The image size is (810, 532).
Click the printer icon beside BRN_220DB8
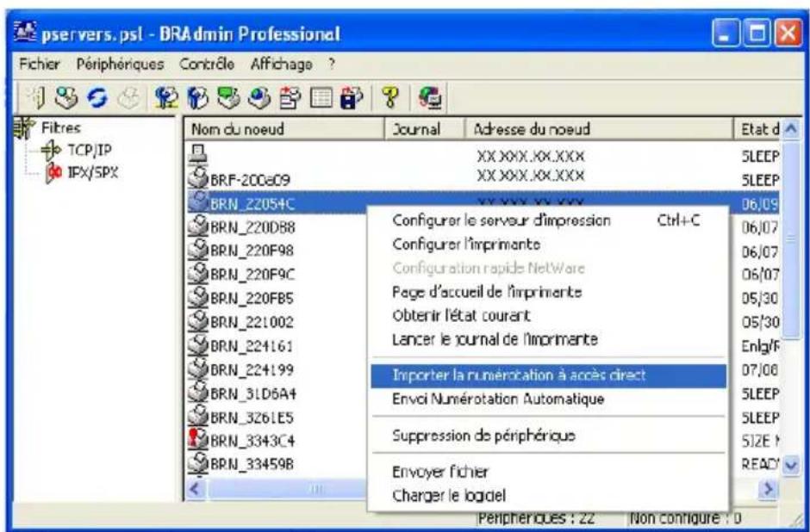pyautogui.click(x=198, y=226)
